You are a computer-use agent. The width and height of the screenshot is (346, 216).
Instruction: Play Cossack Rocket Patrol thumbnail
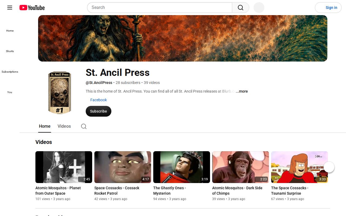[123, 167]
